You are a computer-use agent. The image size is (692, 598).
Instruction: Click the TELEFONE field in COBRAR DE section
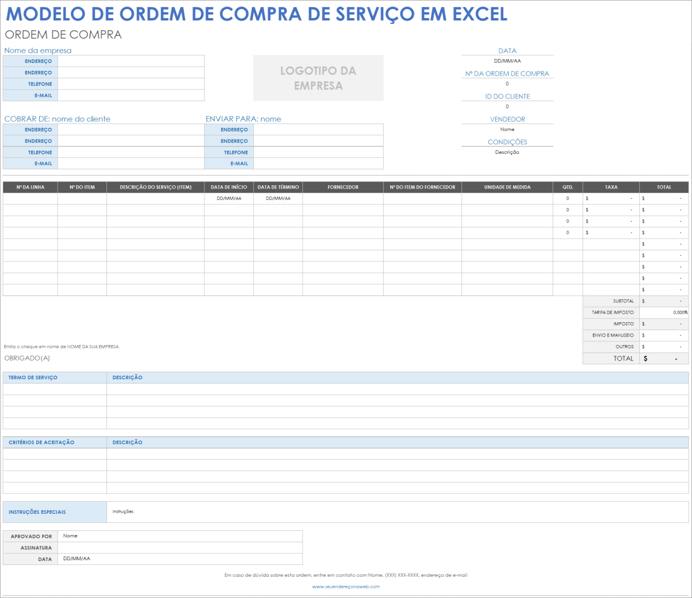130,152
